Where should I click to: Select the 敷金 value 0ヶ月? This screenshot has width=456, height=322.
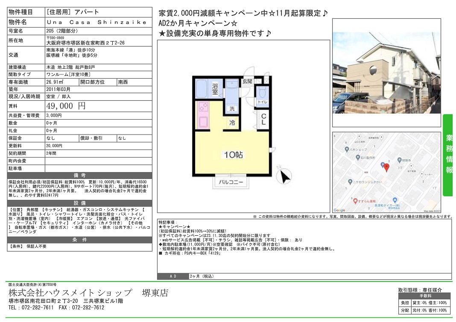coord(52,123)
